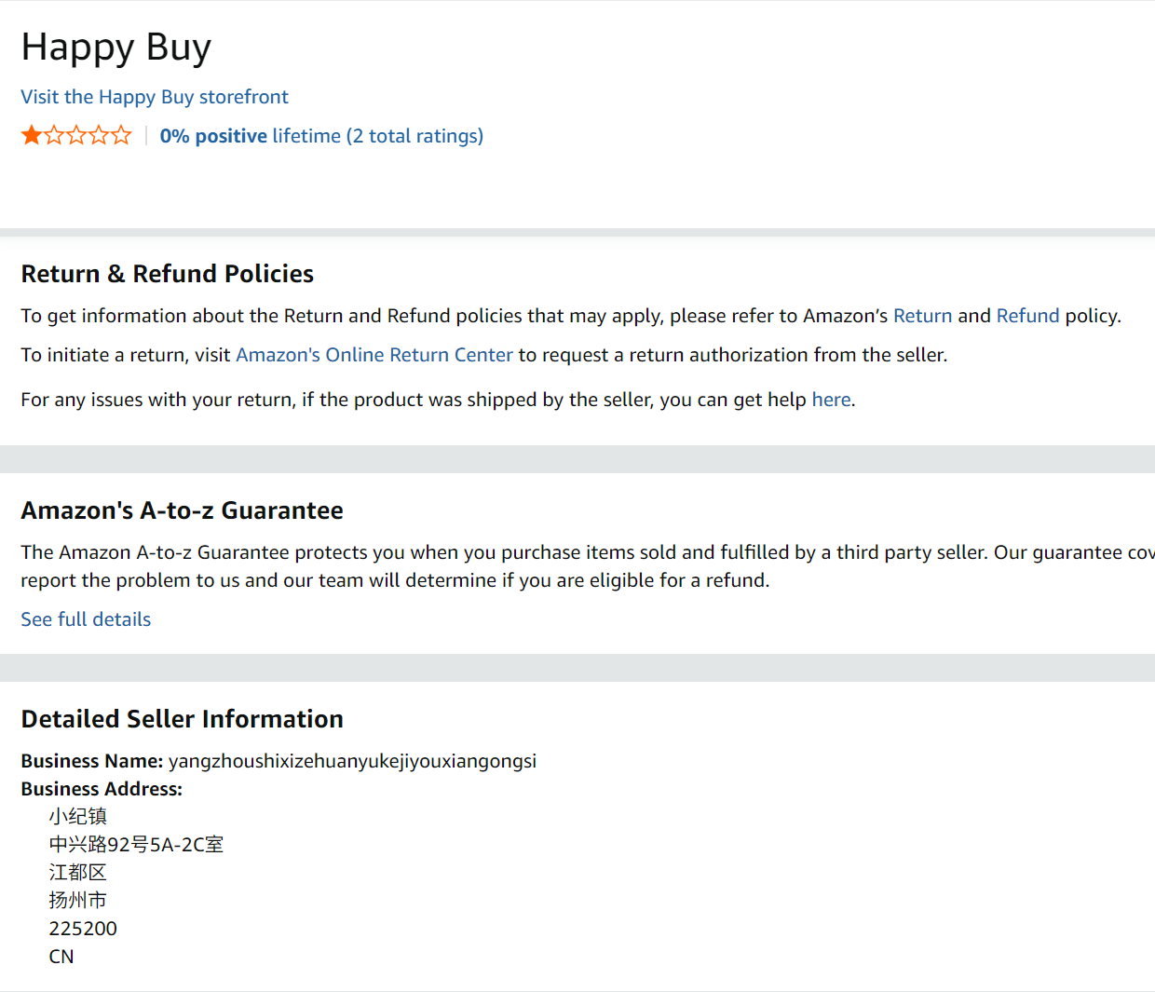Open See full details for A-to-z Guarantee
Image resolution: width=1155 pixels, height=992 pixels.
click(x=86, y=619)
